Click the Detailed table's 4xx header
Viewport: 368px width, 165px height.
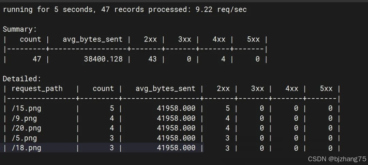(x=292, y=89)
